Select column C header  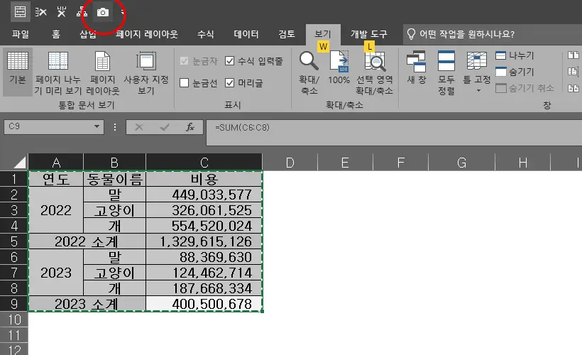[x=204, y=163]
